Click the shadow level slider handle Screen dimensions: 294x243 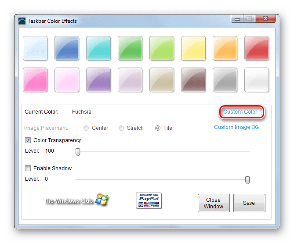[247, 180]
